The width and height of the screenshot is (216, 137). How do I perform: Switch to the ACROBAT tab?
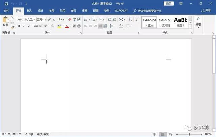(x=121, y=11)
